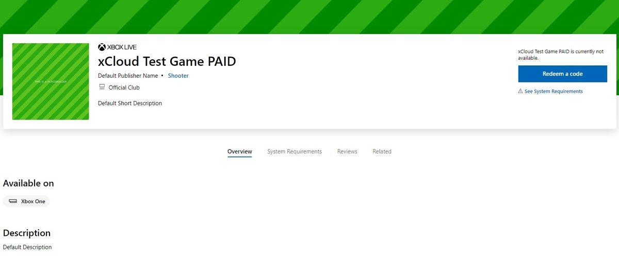Screen dimensions: 619x256
Task: Click the Default Description text
Action: (27, 247)
